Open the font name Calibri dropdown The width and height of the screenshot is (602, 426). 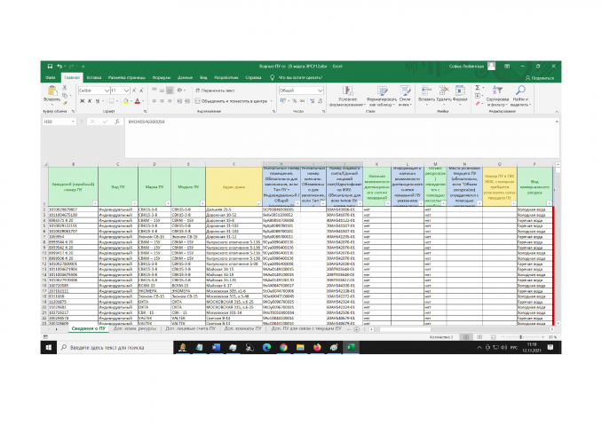107,91
